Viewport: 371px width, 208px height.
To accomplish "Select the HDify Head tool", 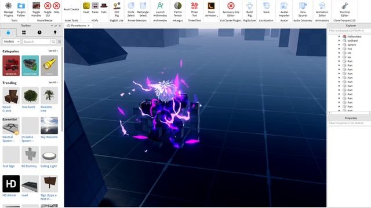I will 86,8.
